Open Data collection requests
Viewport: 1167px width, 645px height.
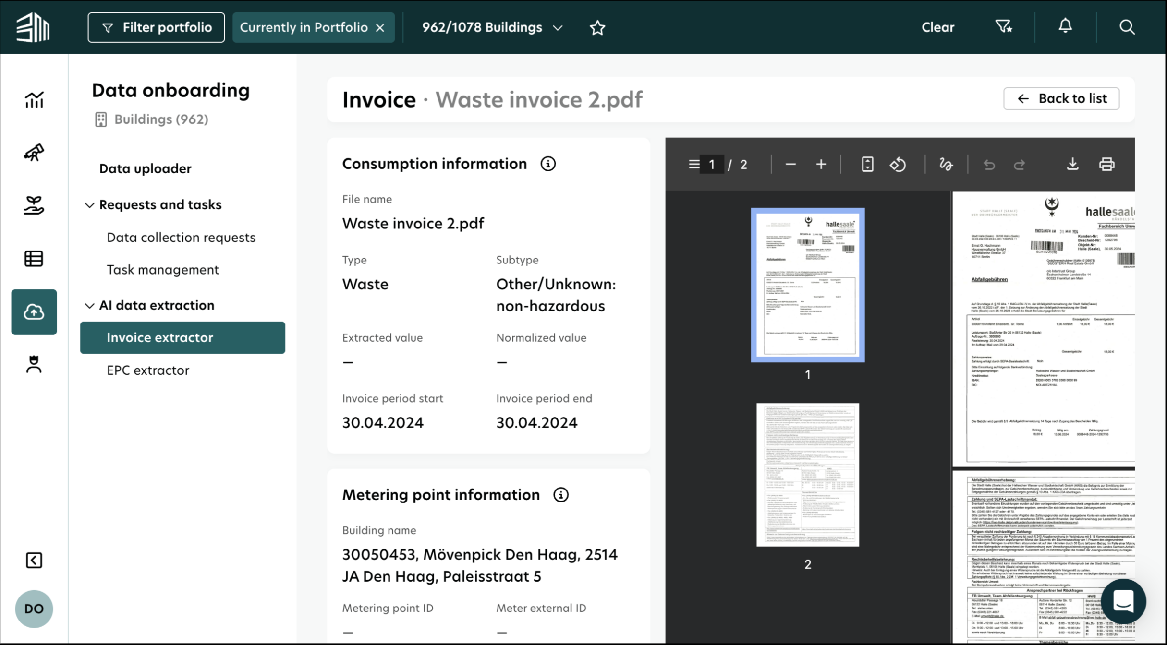click(x=181, y=238)
